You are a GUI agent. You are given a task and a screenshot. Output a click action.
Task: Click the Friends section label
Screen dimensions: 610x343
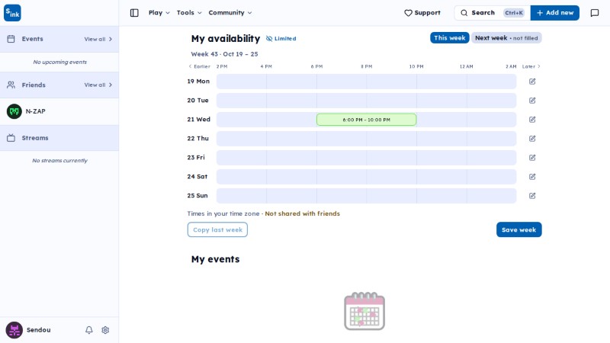(x=34, y=85)
